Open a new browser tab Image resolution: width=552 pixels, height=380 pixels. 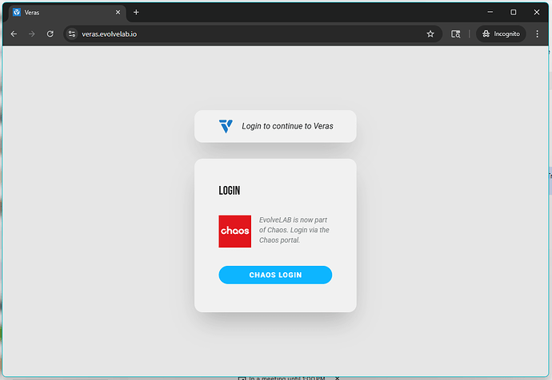(x=136, y=12)
